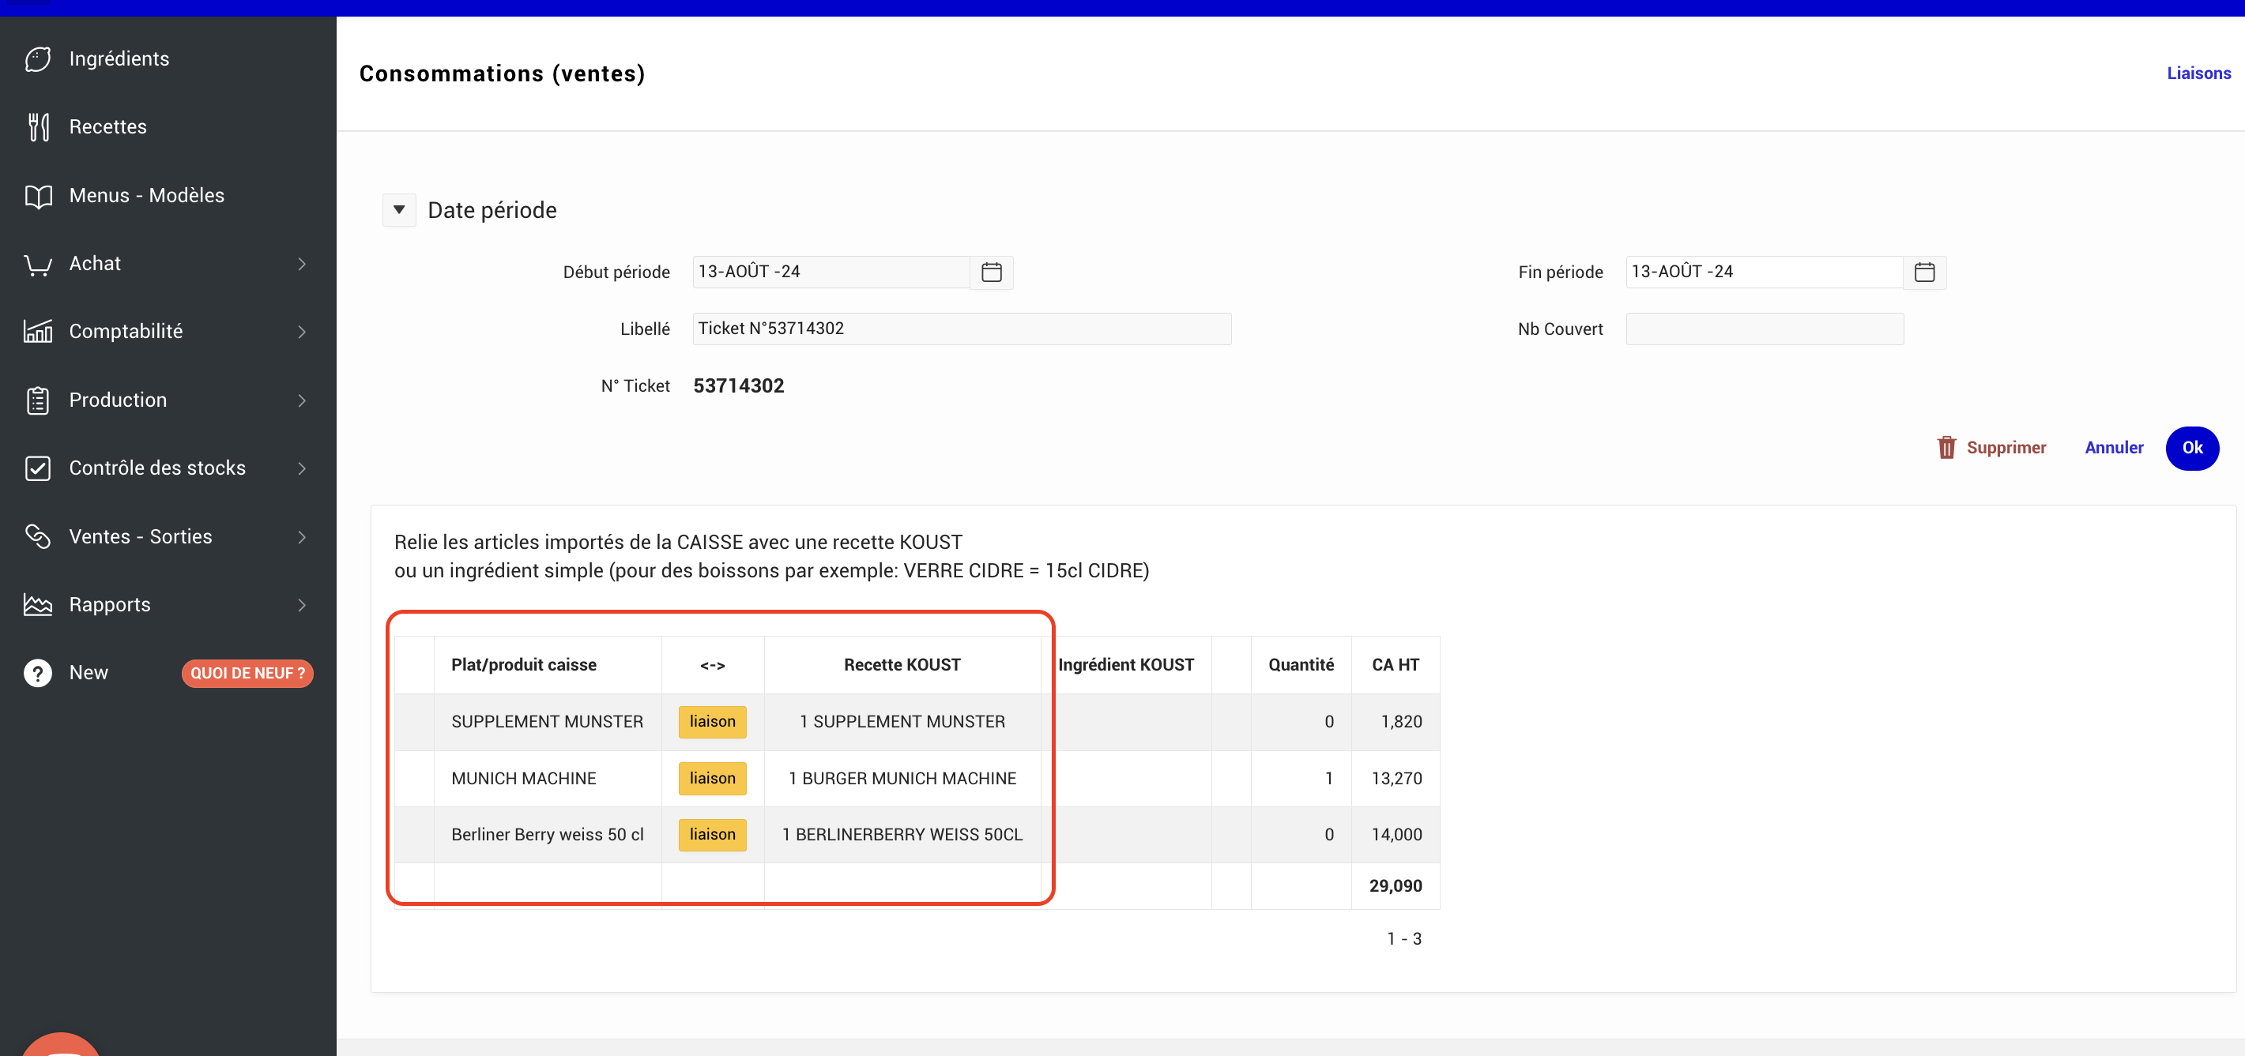
Task: Click the Ingrédients lemon icon
Action: tap(37, 59)
